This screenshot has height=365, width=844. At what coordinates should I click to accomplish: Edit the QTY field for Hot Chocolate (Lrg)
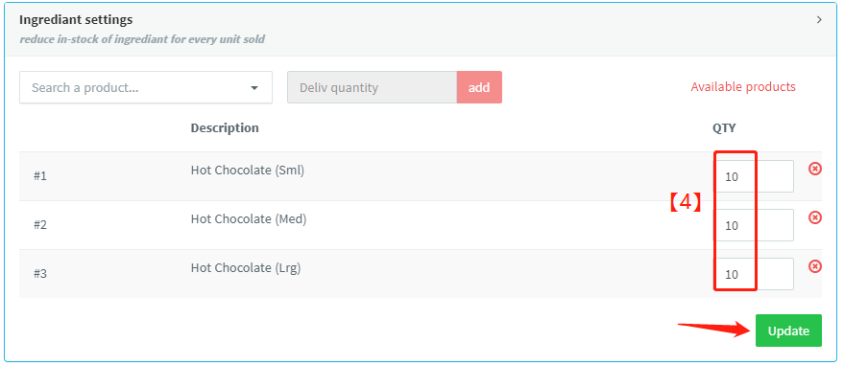755,274
